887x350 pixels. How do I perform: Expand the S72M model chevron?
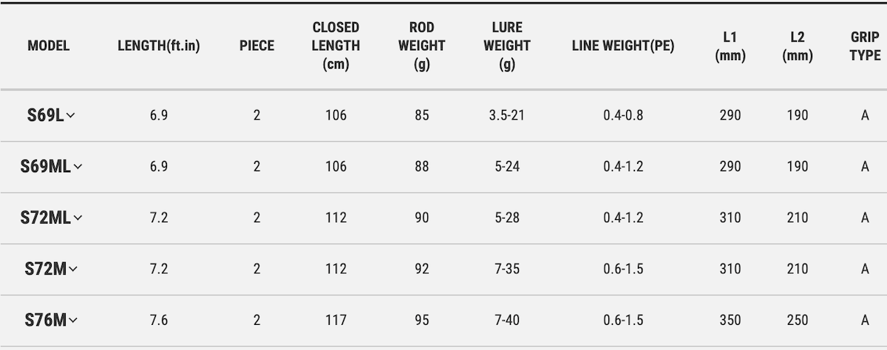(72, 270)
